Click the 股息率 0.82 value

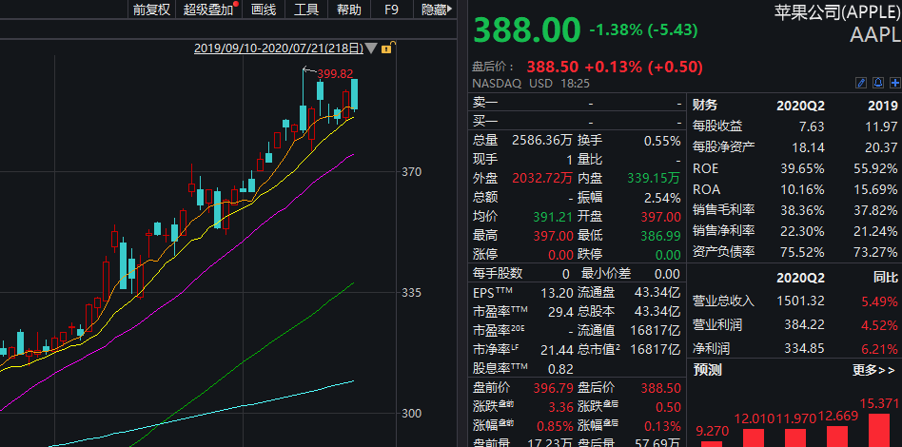click(x=561, y=369)
